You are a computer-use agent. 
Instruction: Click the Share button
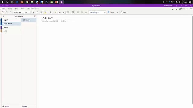pyautogui.click(x=182, y=9)
